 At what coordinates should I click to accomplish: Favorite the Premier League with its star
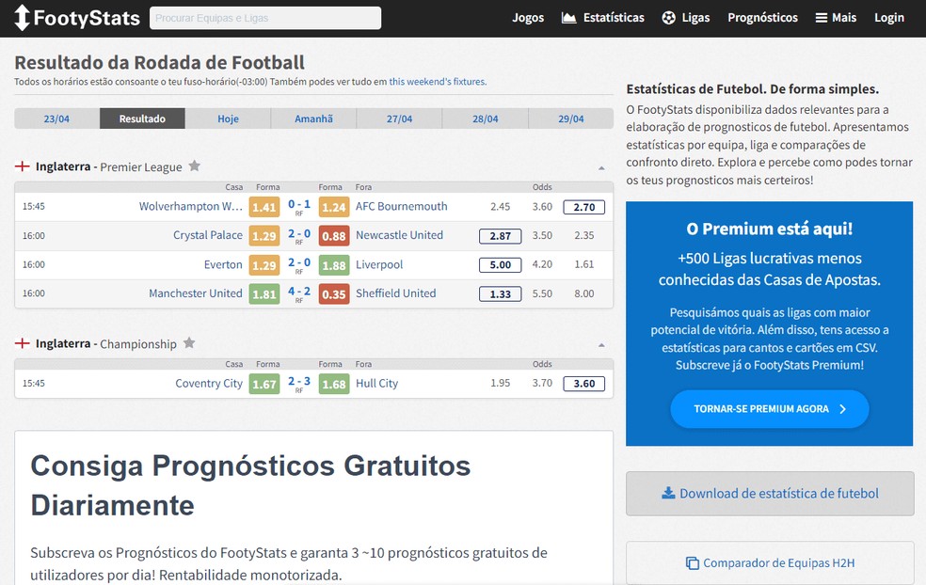coord(194,166)
